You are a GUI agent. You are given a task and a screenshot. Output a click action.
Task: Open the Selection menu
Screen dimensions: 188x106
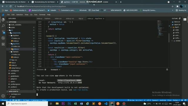(x=20, y=15)
